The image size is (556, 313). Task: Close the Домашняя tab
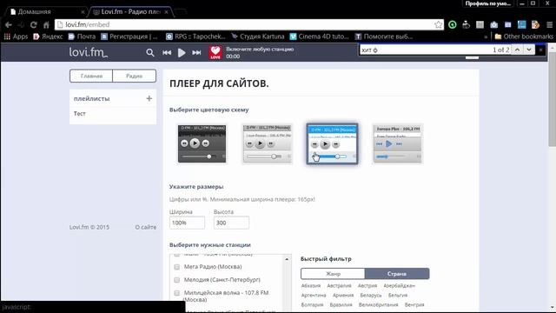pos(83,11)
